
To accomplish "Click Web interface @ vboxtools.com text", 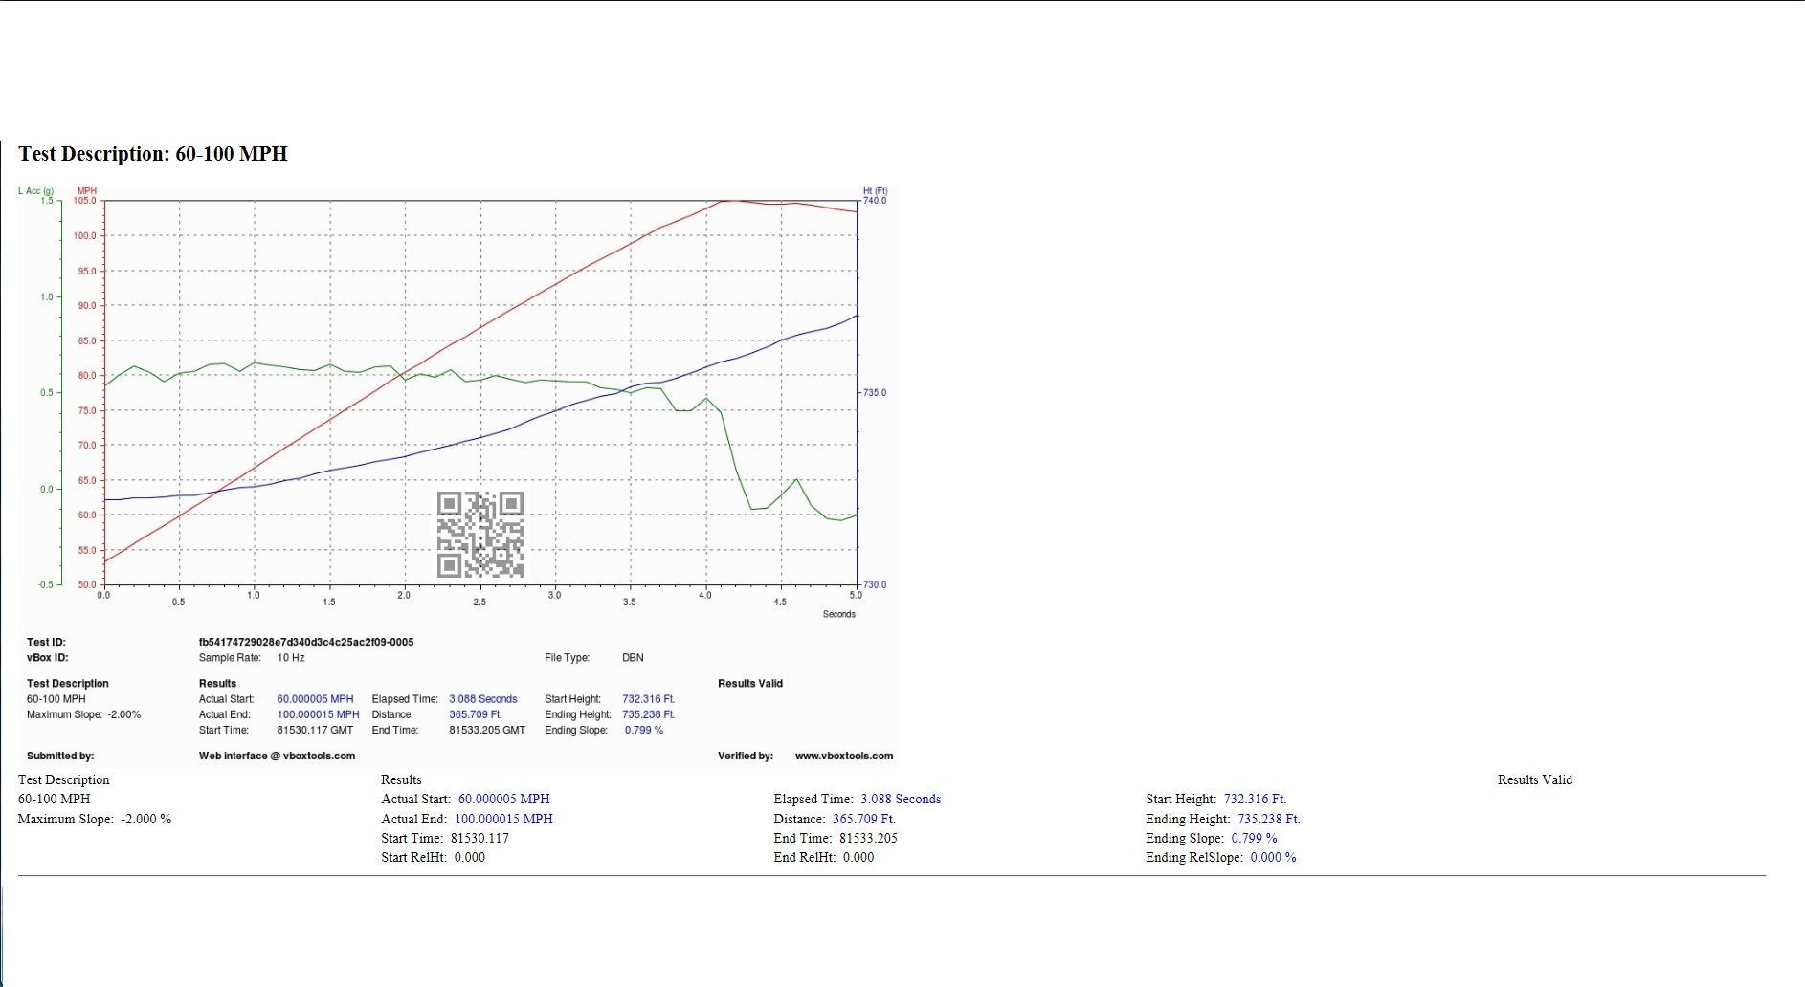I will (x=277, y=756).
